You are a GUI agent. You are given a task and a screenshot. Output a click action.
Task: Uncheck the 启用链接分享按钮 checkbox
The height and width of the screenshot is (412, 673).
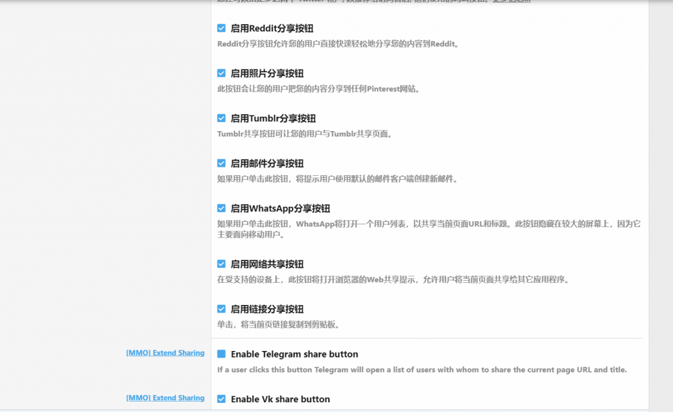click(x=221, y=309)
